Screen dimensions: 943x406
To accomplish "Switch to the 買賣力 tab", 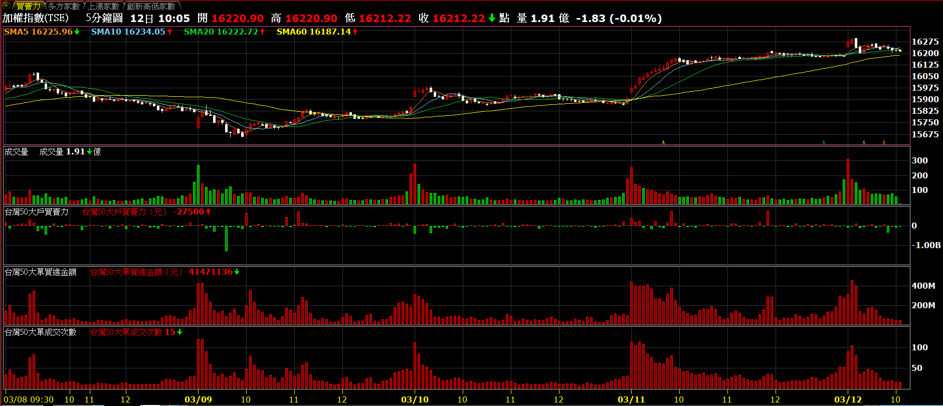I will pyautogui.click(x=28, y=6).
